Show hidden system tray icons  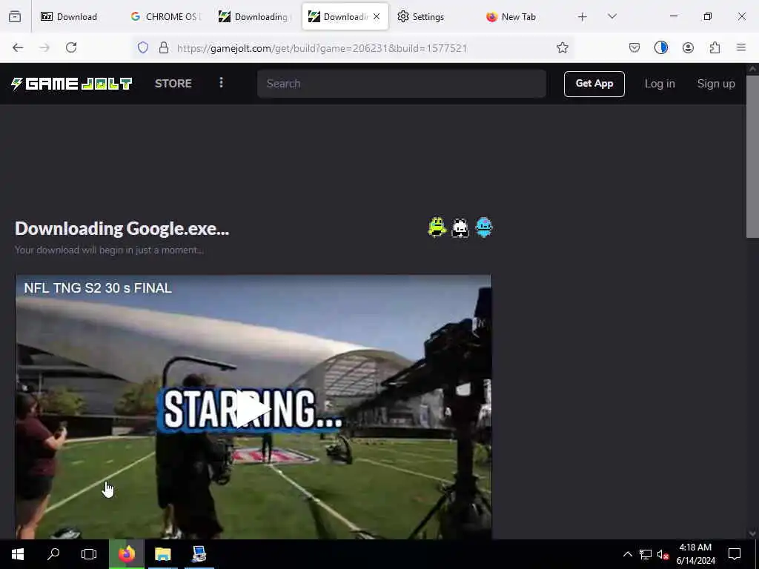(x=627, y=554)
